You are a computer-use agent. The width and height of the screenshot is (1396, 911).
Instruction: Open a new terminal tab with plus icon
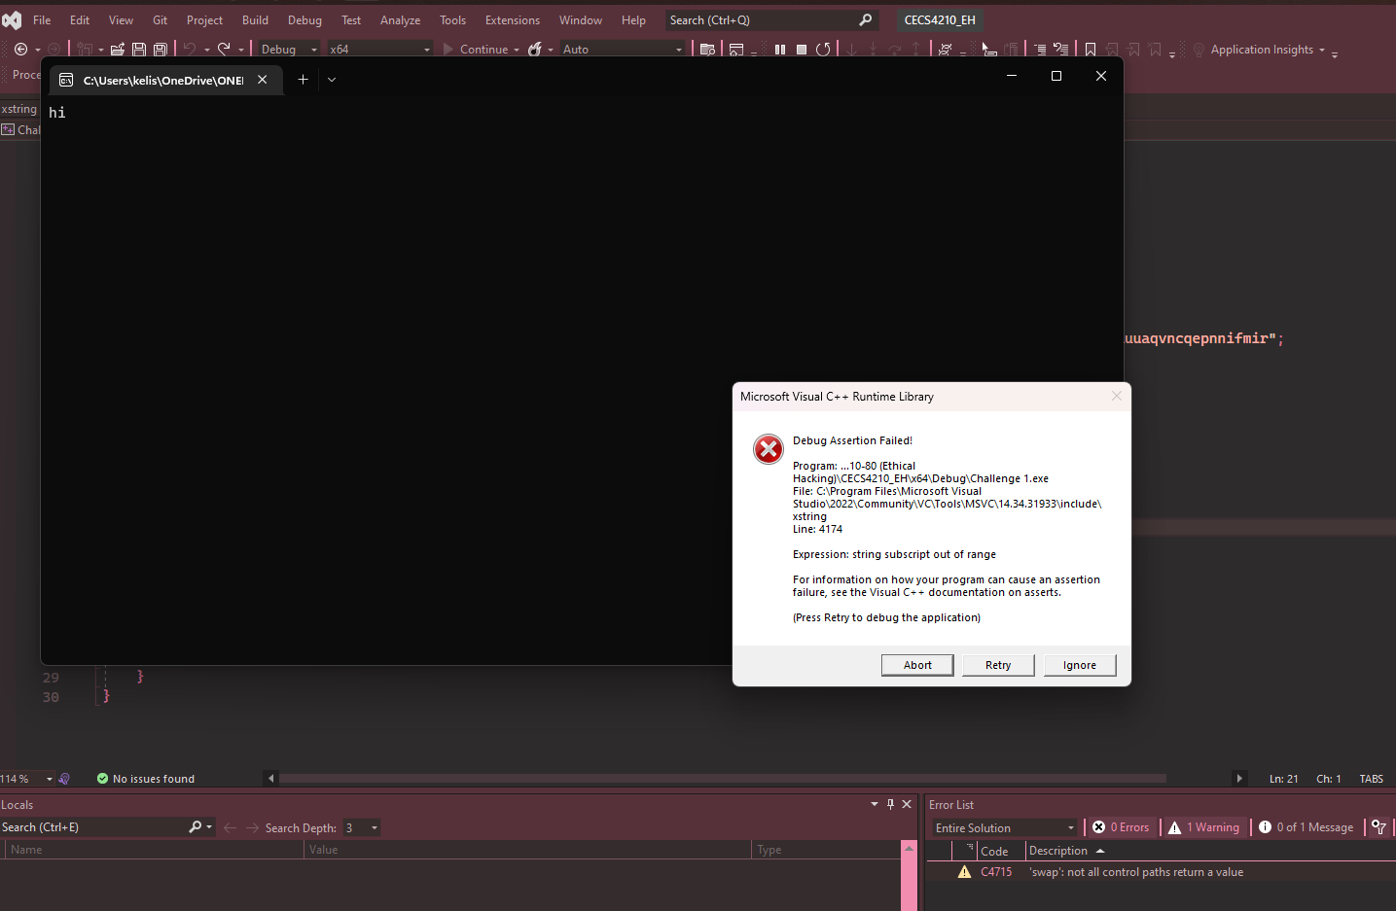click(x=304, y=80)
